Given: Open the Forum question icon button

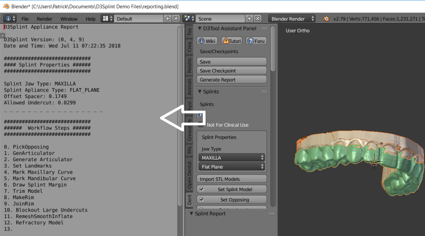Looking at the screenshot, I should click(x=256, y=41).
